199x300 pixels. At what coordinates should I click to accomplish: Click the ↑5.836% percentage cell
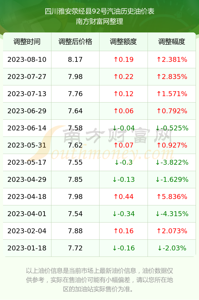click(x=172, y=197)
